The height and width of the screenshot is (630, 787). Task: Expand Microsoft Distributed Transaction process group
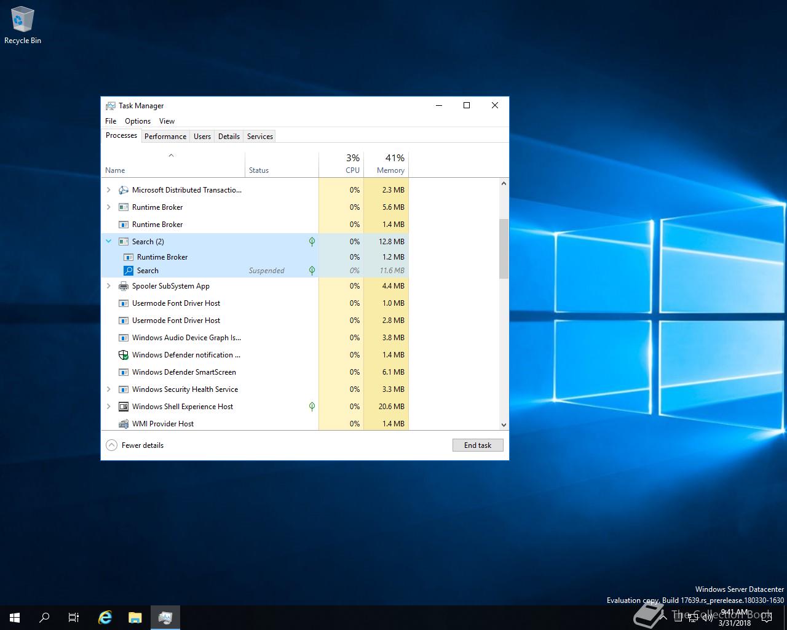(109, 190)
